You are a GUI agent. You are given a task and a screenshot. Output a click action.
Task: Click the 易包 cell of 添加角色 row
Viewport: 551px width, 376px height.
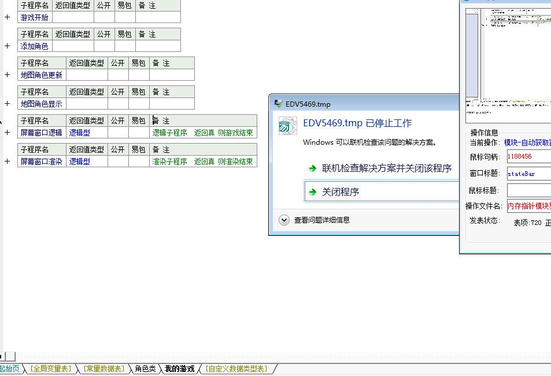coord(125,46)
